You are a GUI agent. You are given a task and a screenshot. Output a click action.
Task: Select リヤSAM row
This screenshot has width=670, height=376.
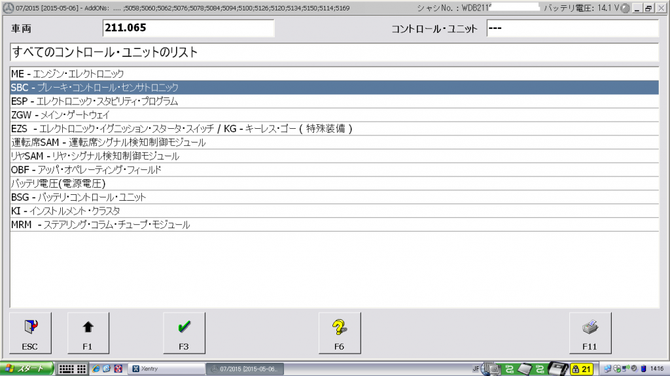click(x=334, y=156)
